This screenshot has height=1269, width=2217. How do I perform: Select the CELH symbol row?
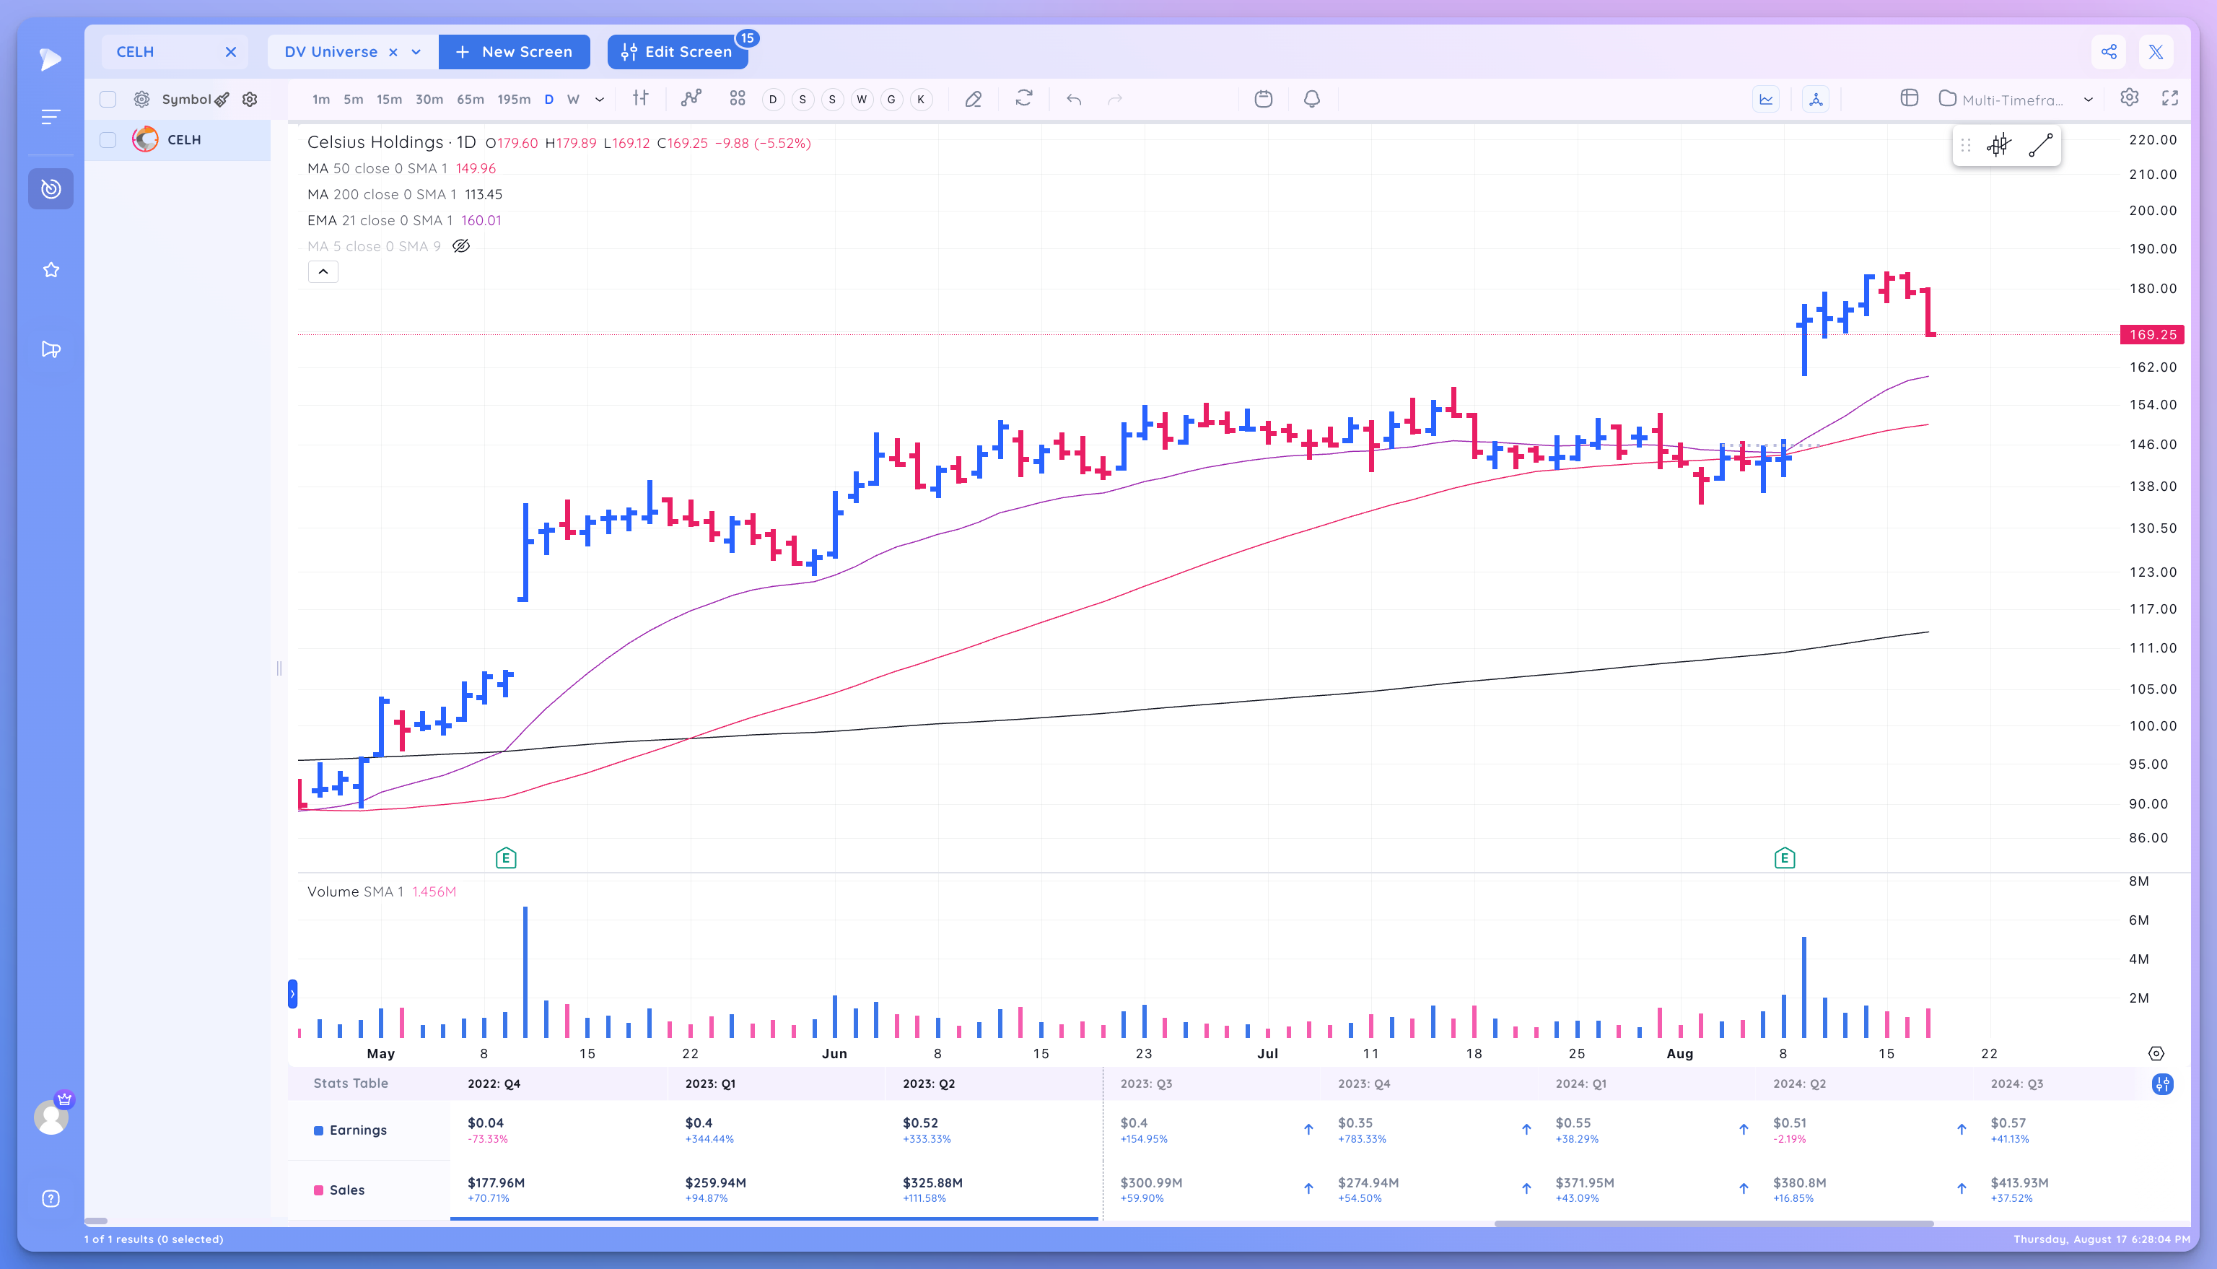pyautogui.click(x=178, y=139)
